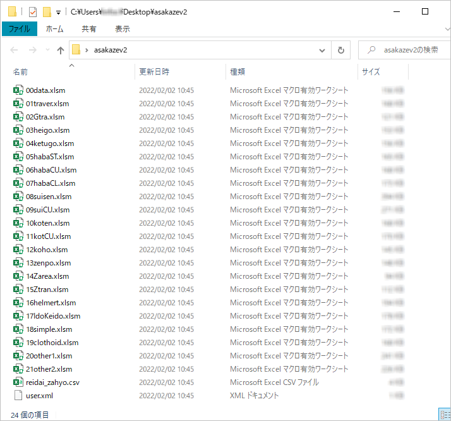The width and height of the screenshot is (451, 421).
Task: Open the quick access toolbar customize dropdown
Action: [58, 12]
